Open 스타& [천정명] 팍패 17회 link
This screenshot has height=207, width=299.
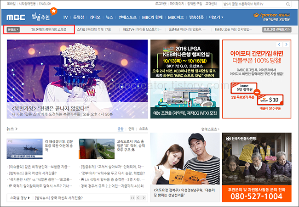point(94,29)
